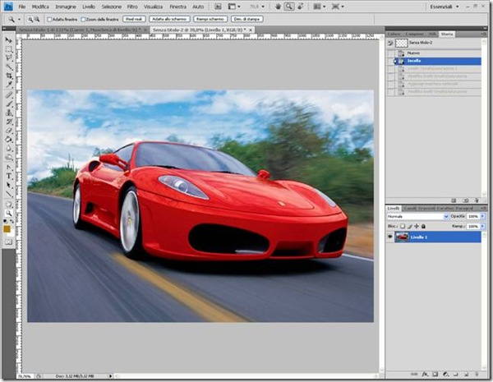Toggle lock position icon

click(x=417, y=226)
